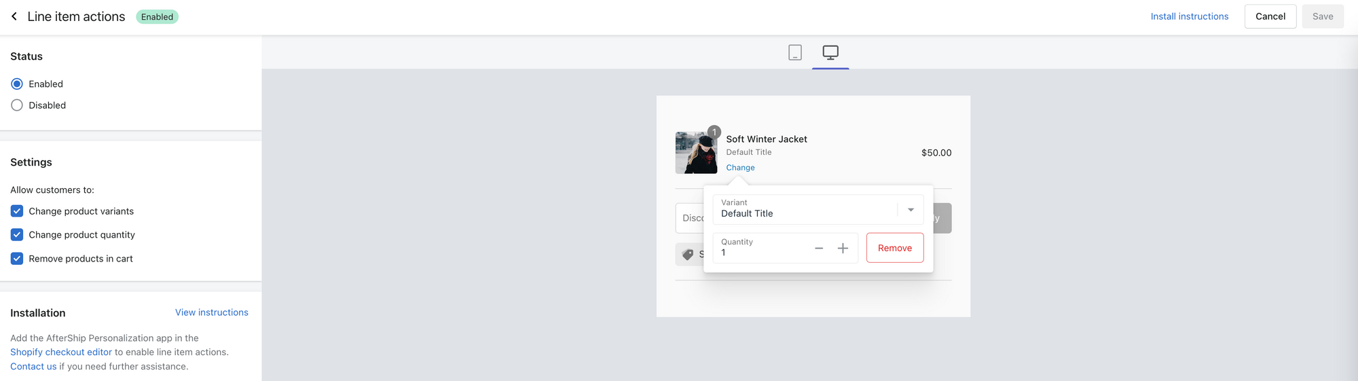Open View instructions in Installation section
Screen dimensions: 1358x381
(211, 312)
